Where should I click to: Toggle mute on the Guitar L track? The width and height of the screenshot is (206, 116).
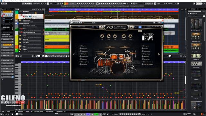[20, 50]
